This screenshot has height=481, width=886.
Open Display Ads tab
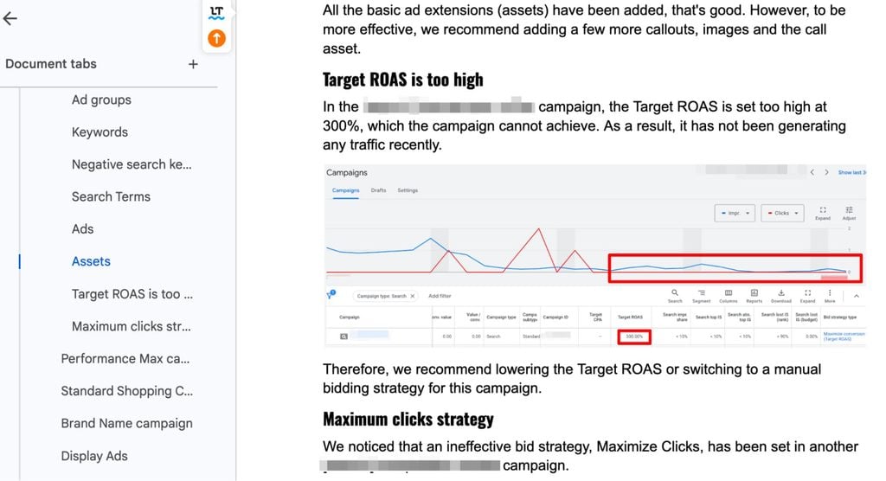click(x=94, y=456)
